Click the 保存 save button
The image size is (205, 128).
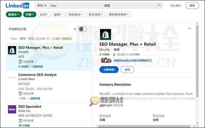(x=127, y=70)
